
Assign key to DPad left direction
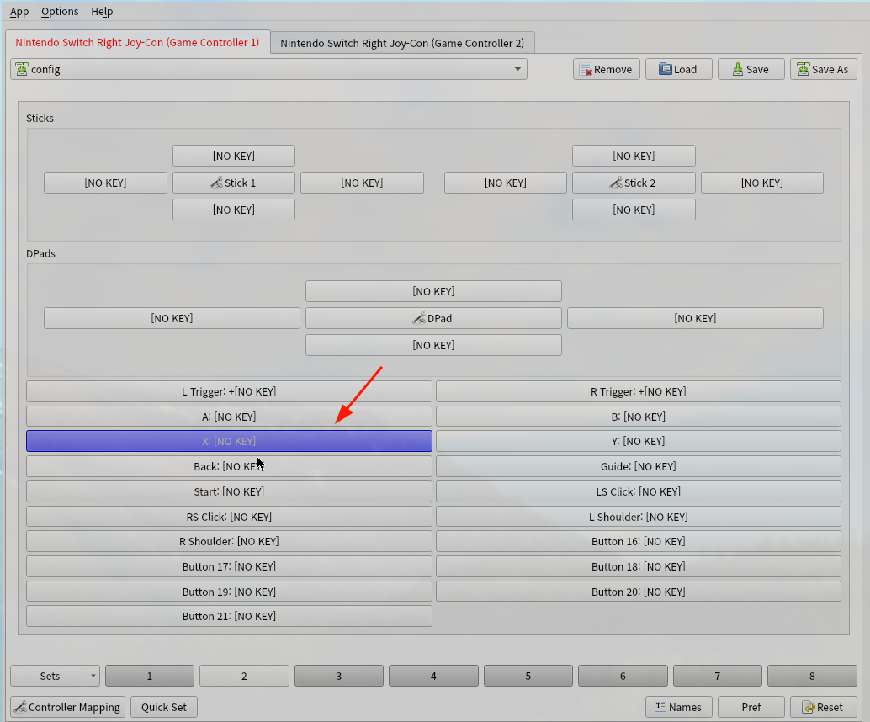click(172, 318)
